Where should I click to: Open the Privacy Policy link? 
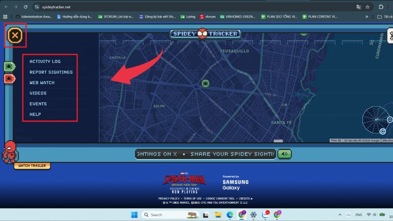click(169, 198)
